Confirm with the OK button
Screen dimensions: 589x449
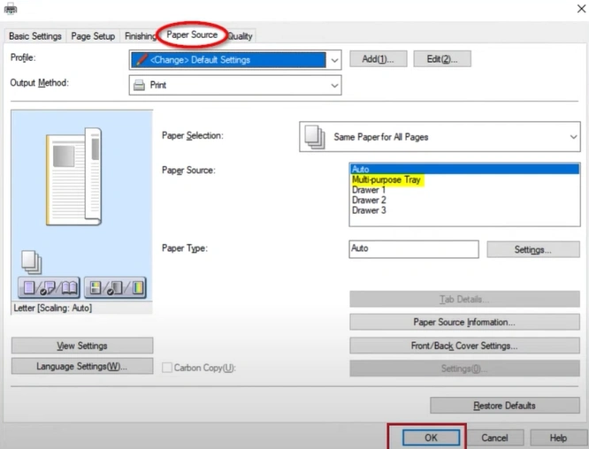coord(431,438)
